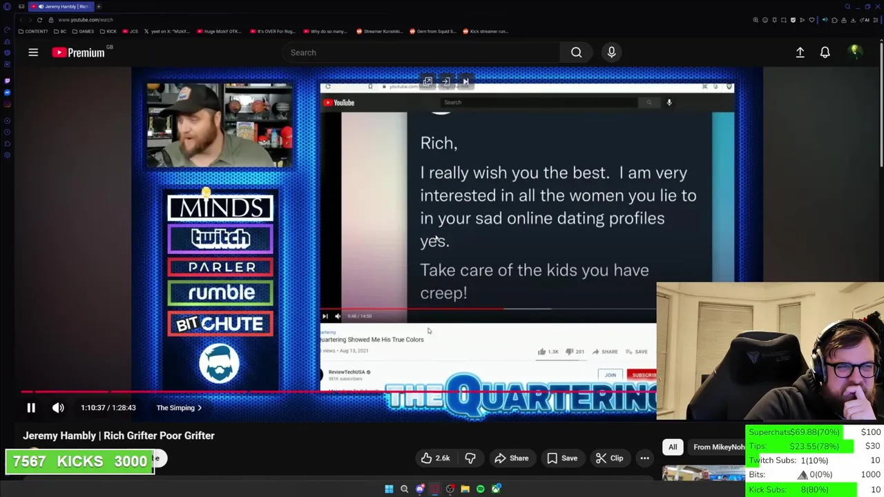Toggle the ad-blocker shield icon
The height and width of the screenshot is (497, 884).
pyautogui.click(x=793, y=20)
